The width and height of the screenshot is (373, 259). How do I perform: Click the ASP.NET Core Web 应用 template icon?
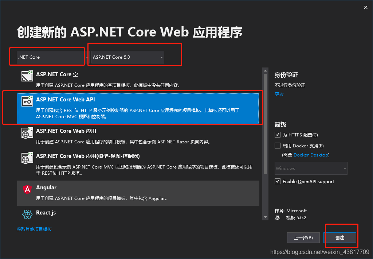[27, 133]
